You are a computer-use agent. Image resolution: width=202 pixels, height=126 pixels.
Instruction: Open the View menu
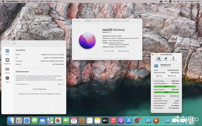click(x=42, y=1)
